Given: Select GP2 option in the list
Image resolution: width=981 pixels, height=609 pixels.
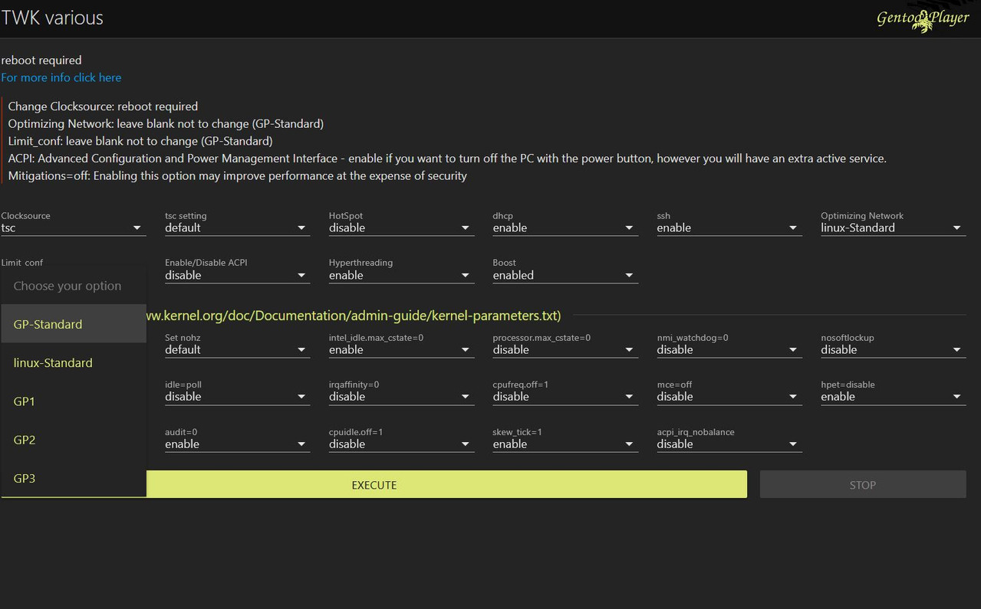Looking at the screenshot, I should click(74, 439).
